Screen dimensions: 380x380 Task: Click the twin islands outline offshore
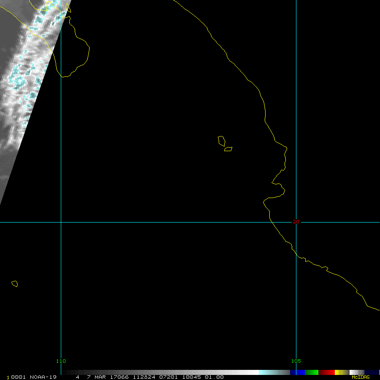click(x=224, y=144)
